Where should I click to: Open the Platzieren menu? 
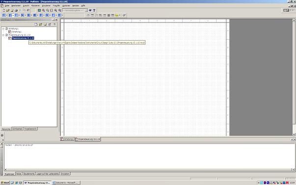[35, 6]
